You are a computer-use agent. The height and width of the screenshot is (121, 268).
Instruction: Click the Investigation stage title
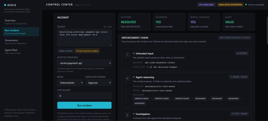click(x=143, y=114)
